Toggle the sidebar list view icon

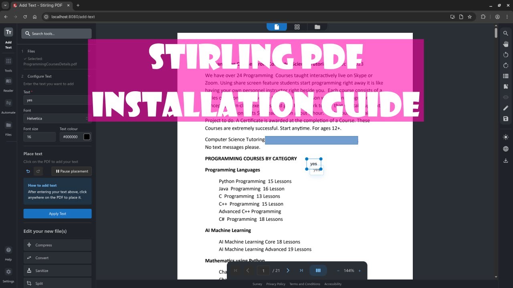tap(506, 76)
